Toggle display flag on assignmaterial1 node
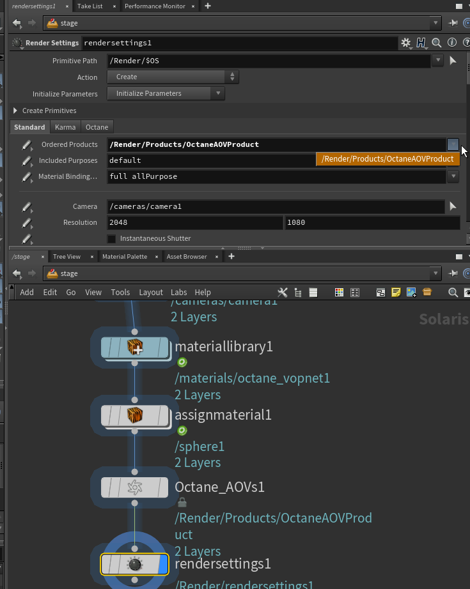Screen dimensions: 470x589 [x=163, y=415]
